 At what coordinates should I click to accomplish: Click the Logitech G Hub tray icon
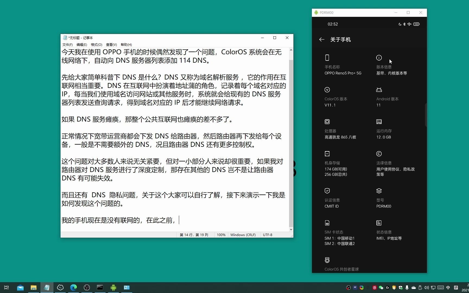(x=388, y=288)
